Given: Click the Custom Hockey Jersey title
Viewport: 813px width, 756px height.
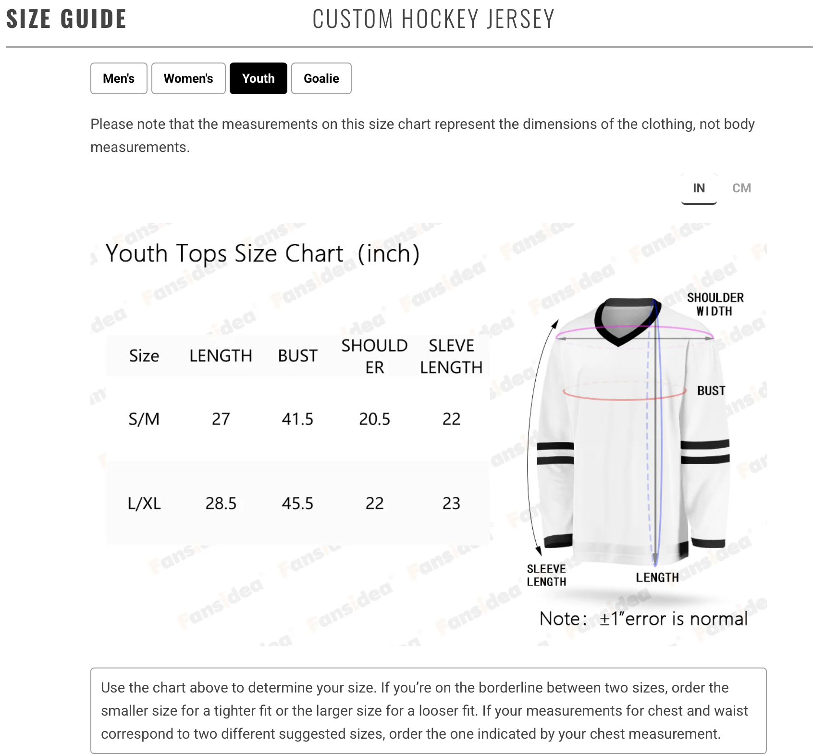Looking at the screenshot, I should pos(433,19).
